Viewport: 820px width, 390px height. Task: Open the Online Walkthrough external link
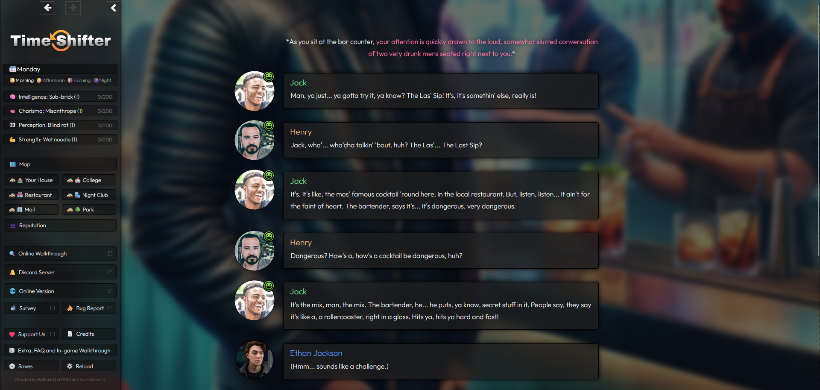coord(60,254)
